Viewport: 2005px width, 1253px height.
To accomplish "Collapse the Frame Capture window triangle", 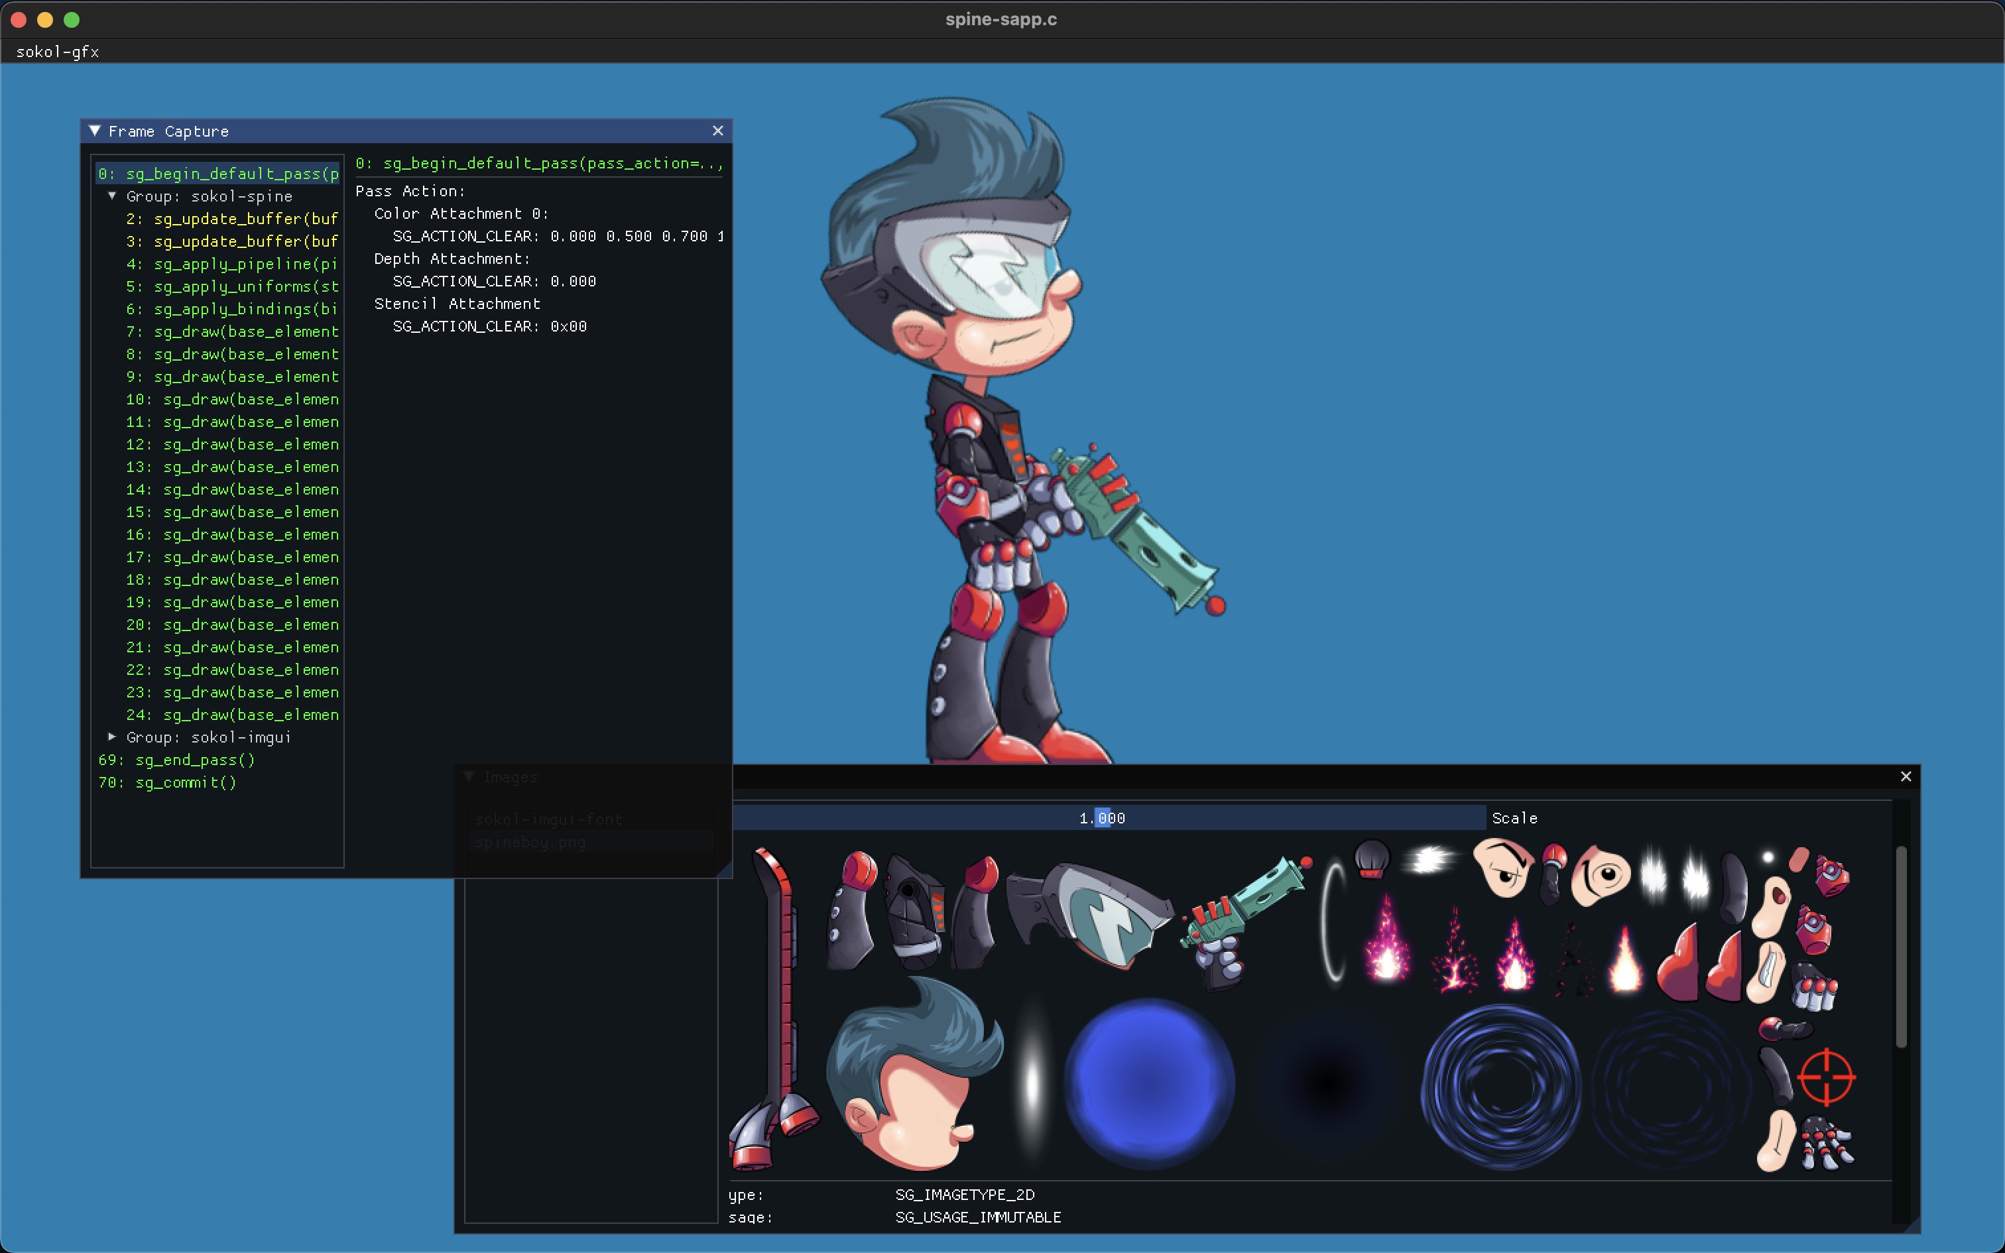I will click(x=94, y=131).
